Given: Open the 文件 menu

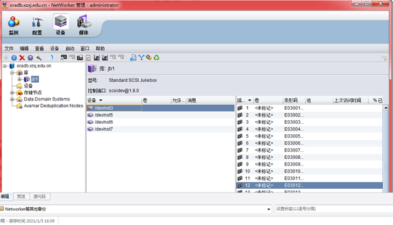Looking at the screenshot, I should (9, 48).
